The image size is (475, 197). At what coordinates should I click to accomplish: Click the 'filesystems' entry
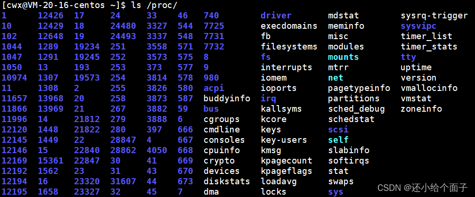(x=289, y=47)
